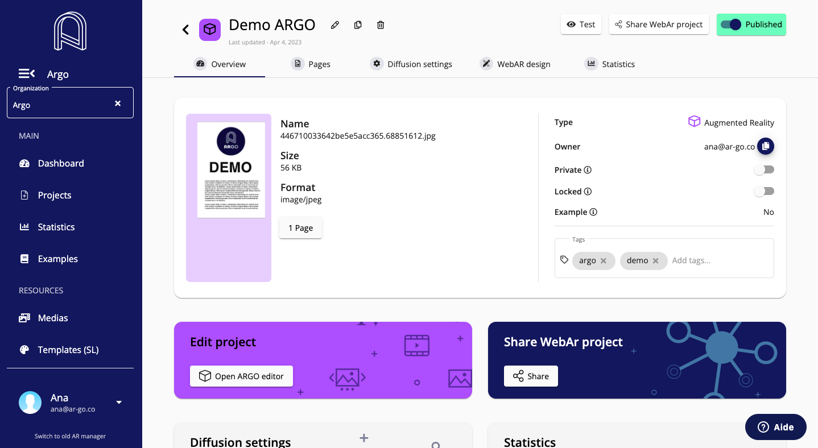Switch to the Overview tab

[x=220, y=64]
